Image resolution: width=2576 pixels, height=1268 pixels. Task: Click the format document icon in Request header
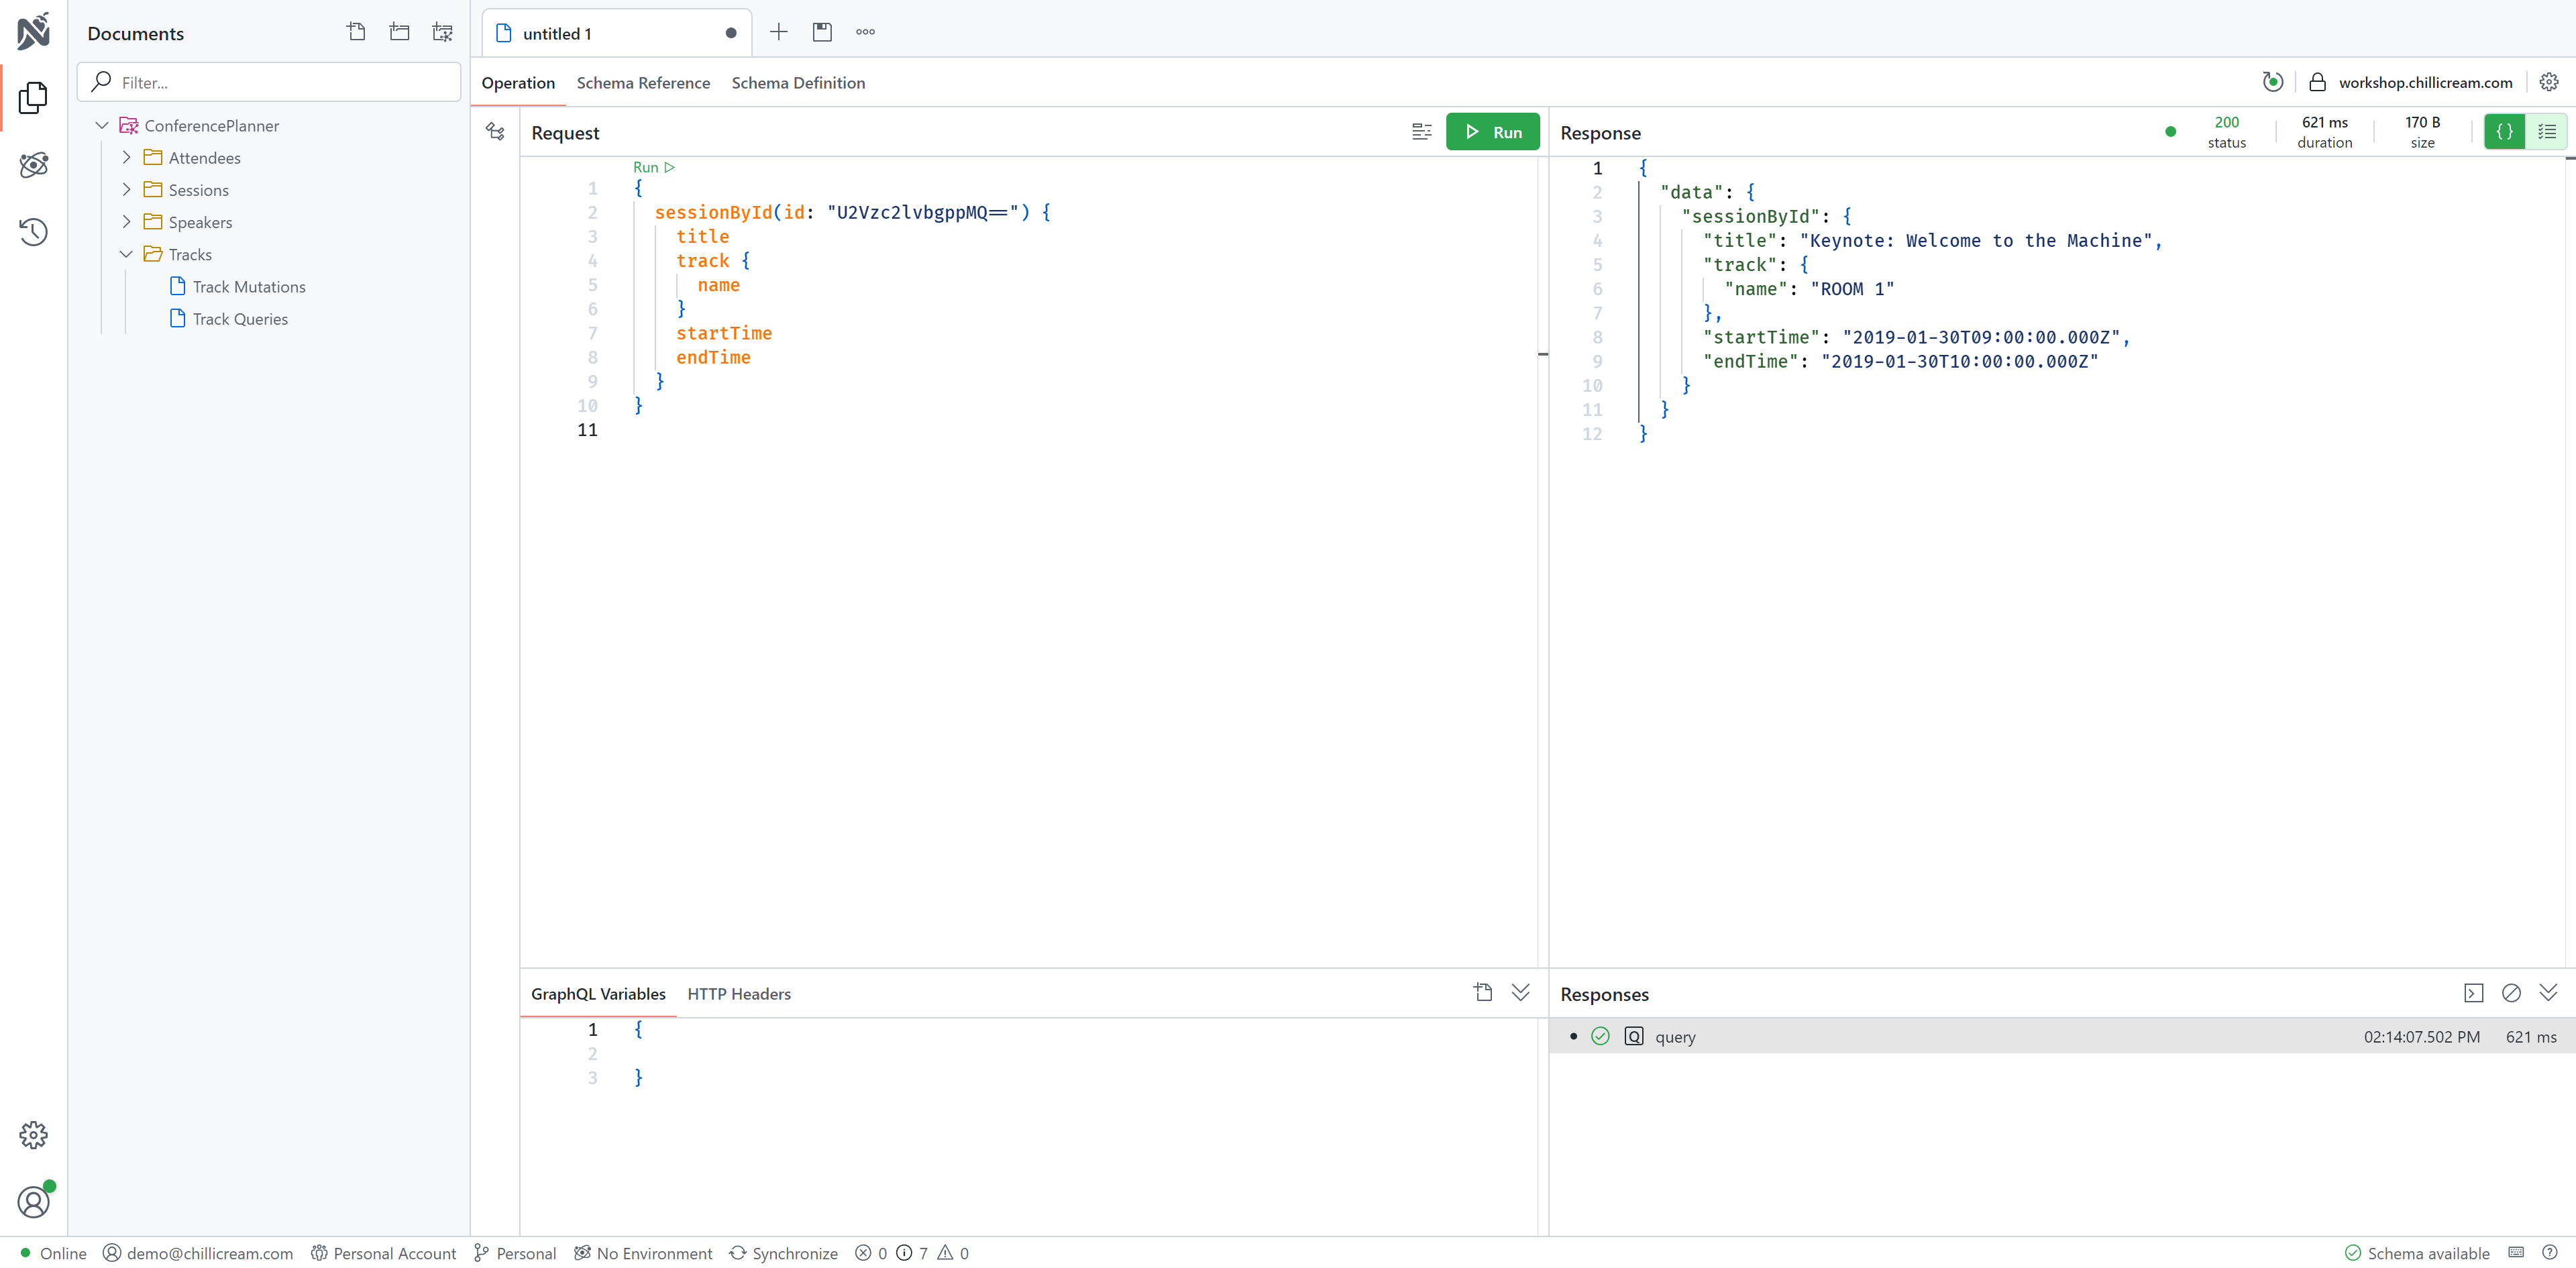[x=1421, y=132]
